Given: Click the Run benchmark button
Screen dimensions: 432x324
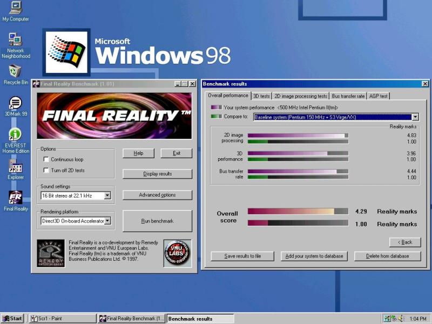Looking at the screenshot, I should click(157, 221).
